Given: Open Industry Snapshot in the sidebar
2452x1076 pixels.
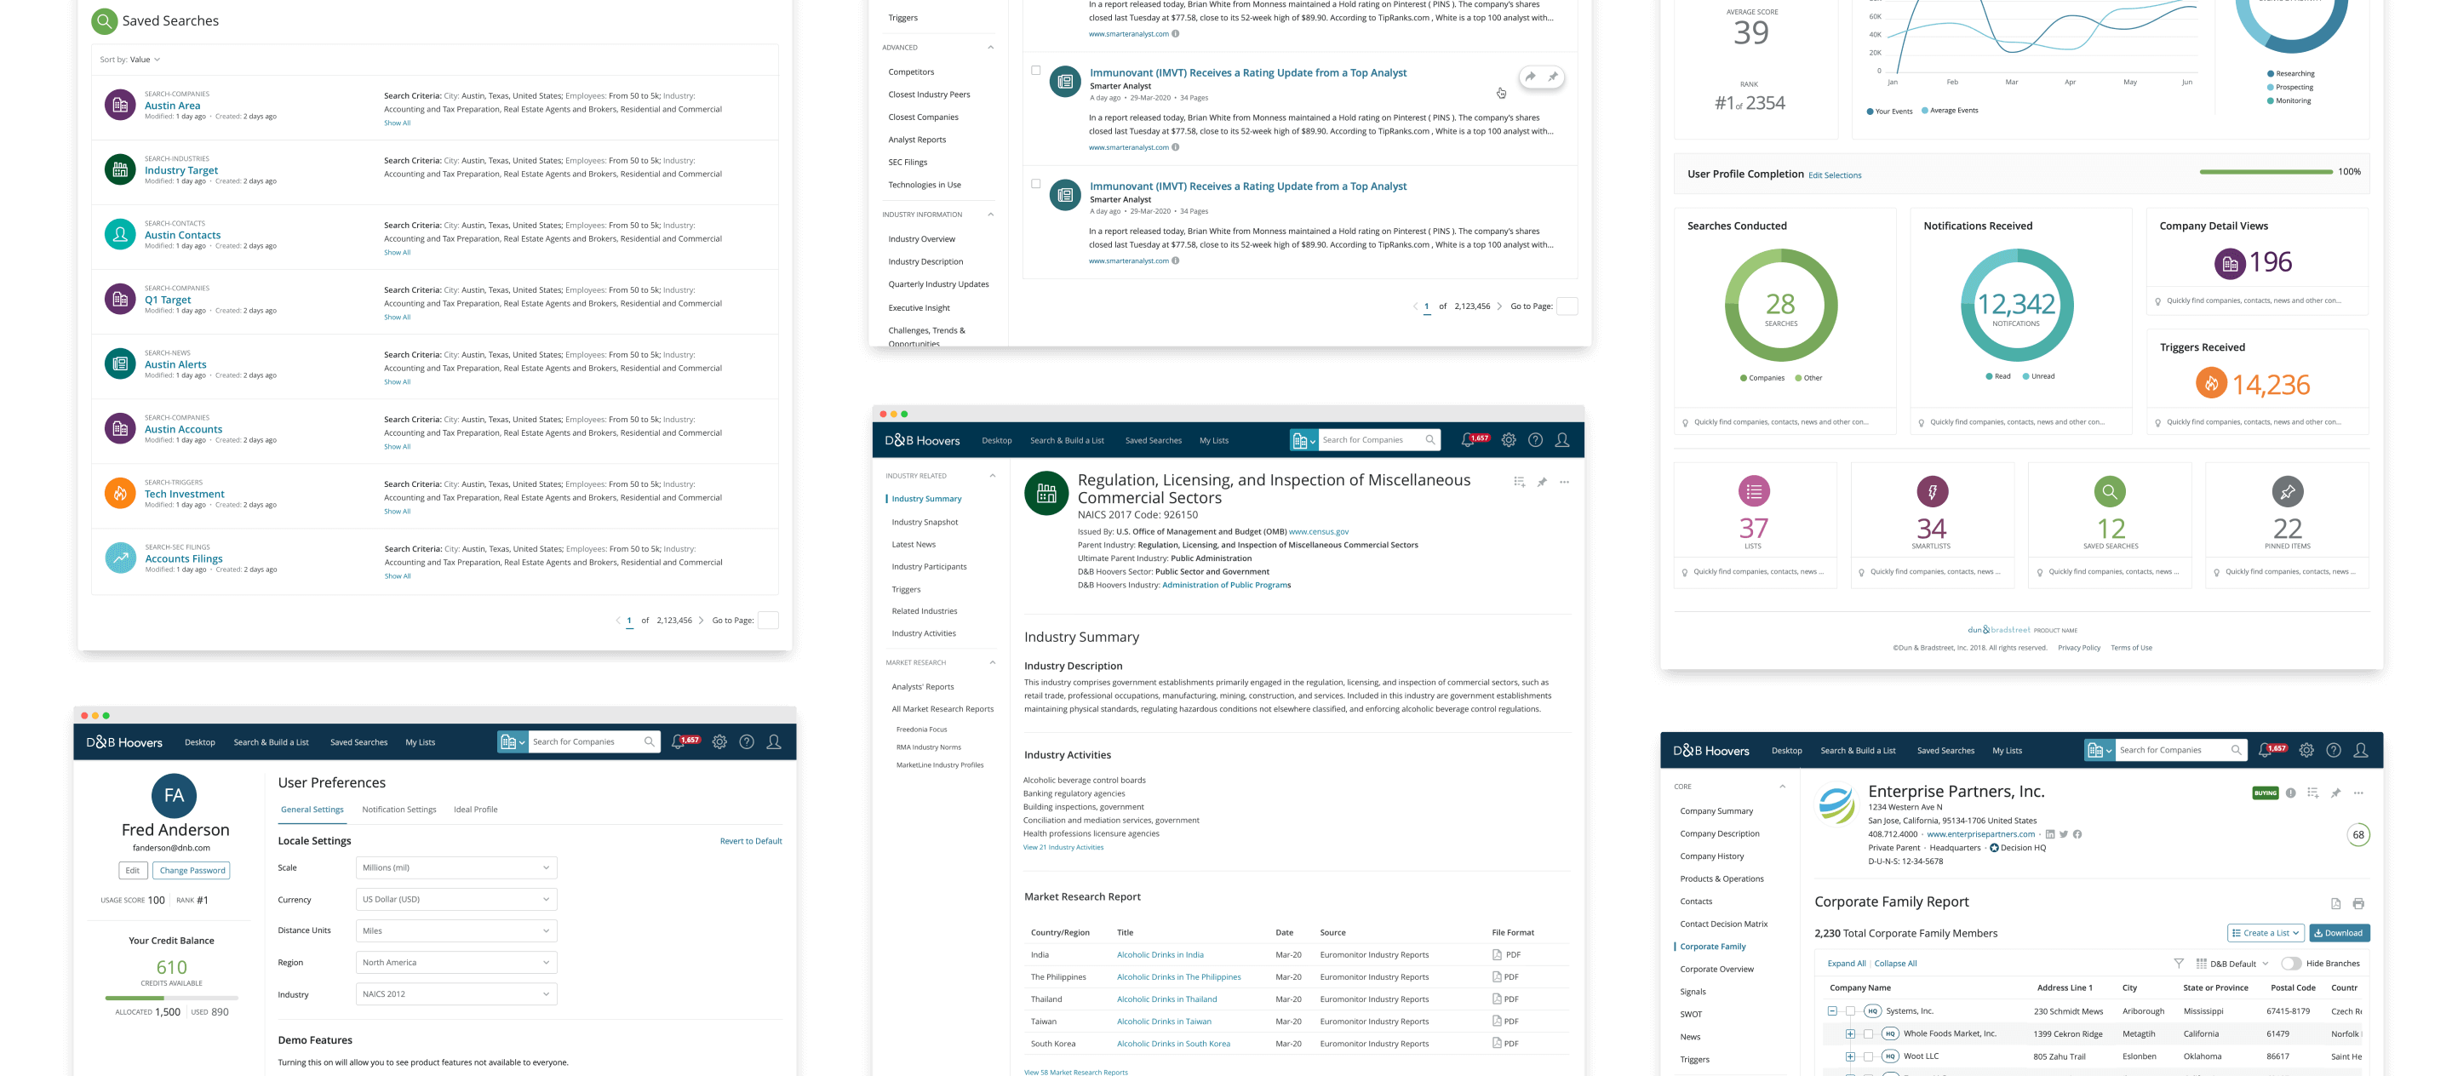Looking at the screenshot, I should point(925,523).
